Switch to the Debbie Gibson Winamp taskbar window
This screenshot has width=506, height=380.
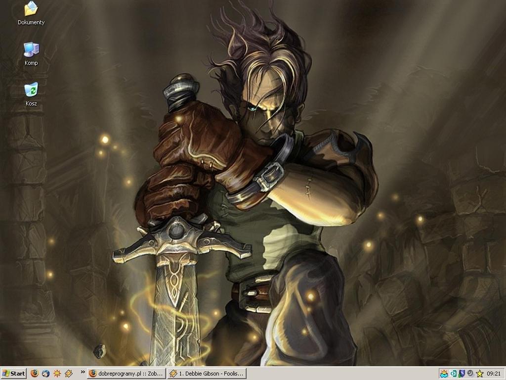(x=207, y=374)
